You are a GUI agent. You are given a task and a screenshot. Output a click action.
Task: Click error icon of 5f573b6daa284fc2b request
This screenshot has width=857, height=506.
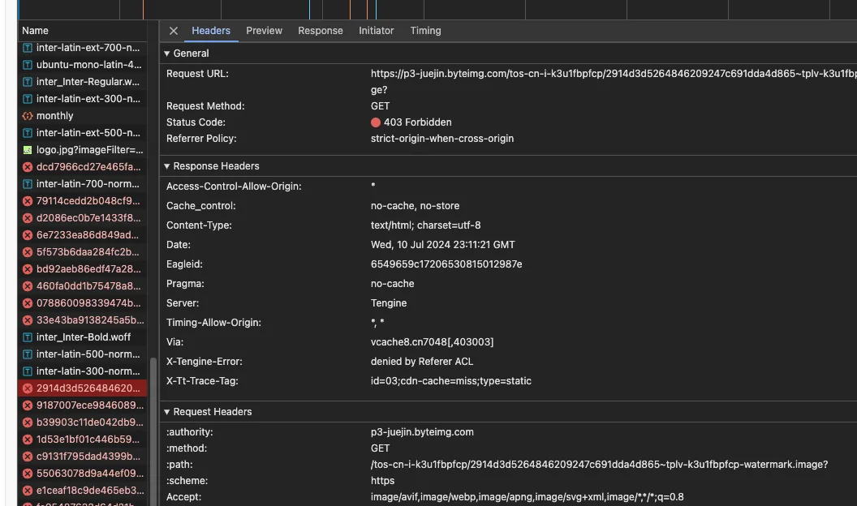(x=28, y=252)
